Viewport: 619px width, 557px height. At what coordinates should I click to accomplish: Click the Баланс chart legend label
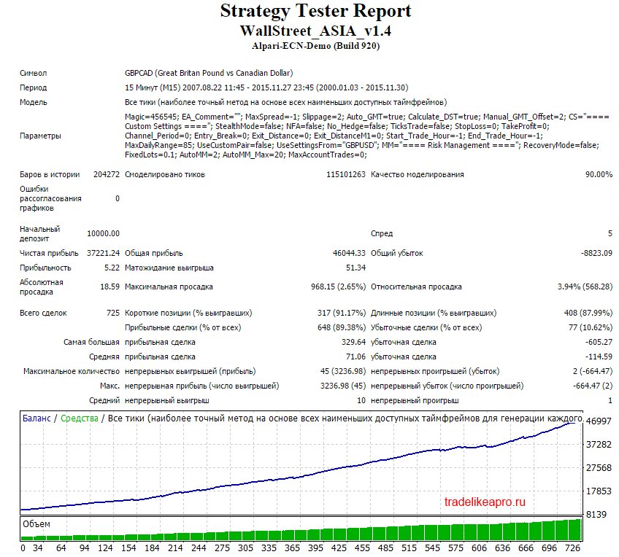click(36, 418)
